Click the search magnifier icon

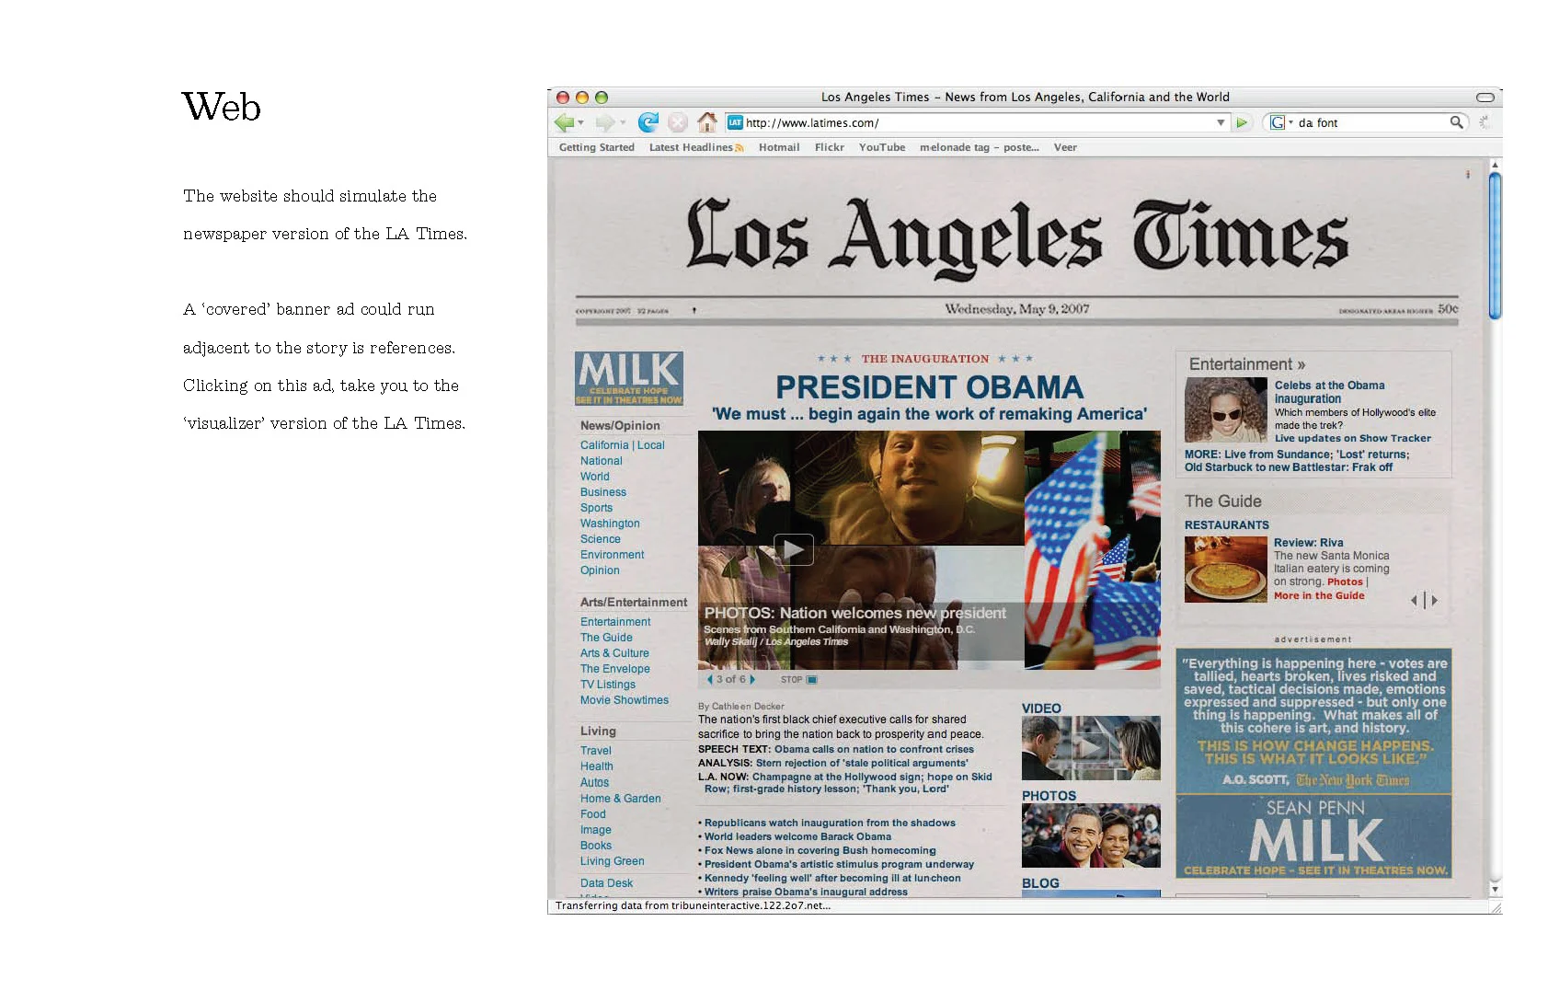[x=1456, y=122]
